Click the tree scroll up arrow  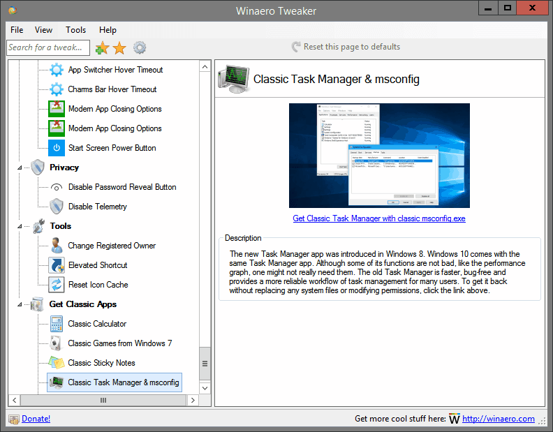click(x=205, y=67)
